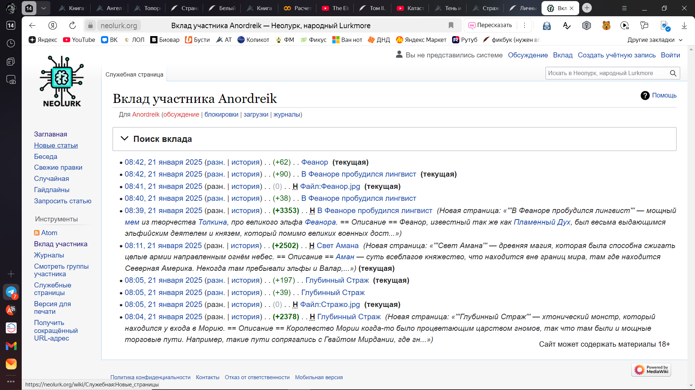Click the Gmail icon in sidebar
The image size is (695, 390).
(11, 346)
